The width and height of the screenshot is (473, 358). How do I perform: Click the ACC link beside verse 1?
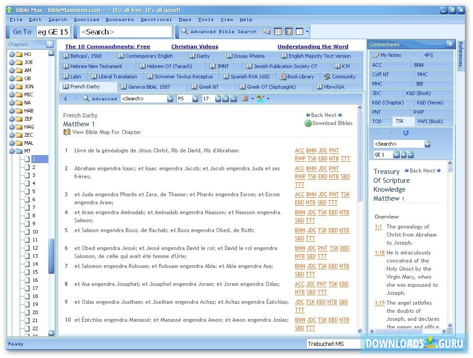[x=299, y=151]
